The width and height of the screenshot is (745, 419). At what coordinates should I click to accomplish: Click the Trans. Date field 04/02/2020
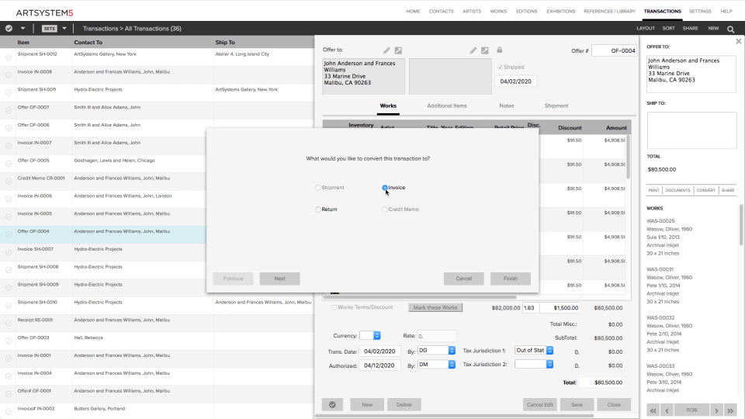click(379, 351)
